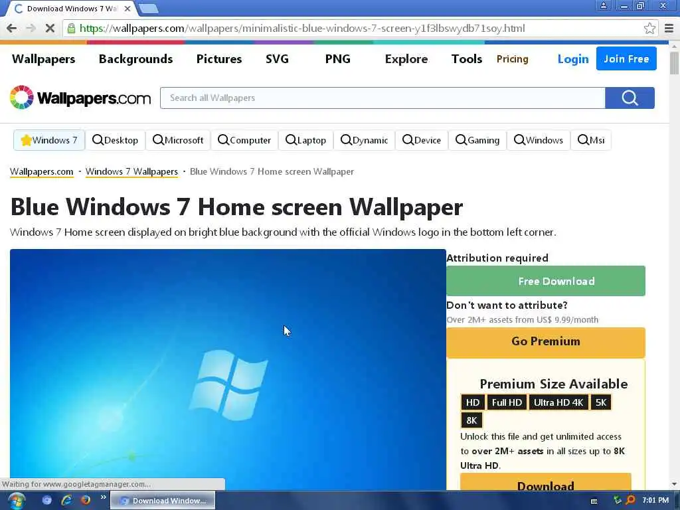Click the browser back arrow
680x510 pixels.
coord(12,29)
